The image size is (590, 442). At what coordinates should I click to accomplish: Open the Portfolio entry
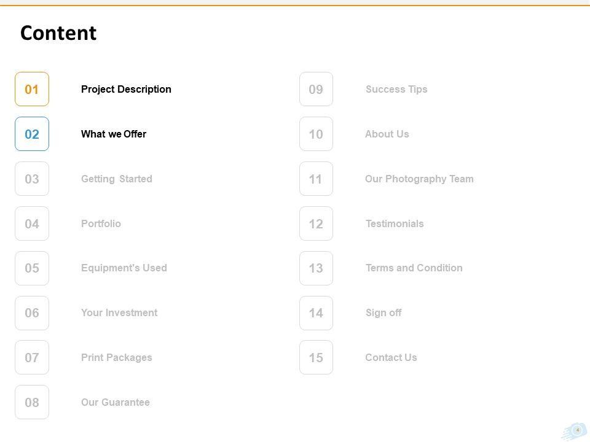(101, 223)
